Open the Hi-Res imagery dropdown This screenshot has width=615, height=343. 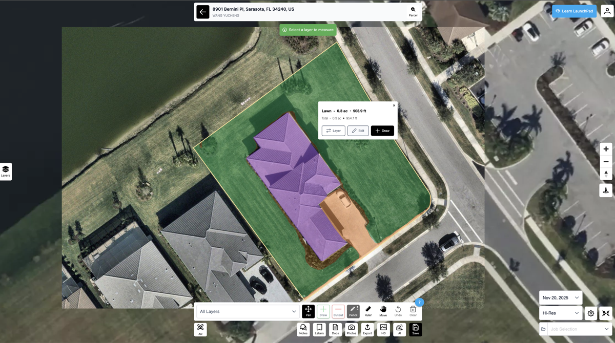tap(560, 313)
